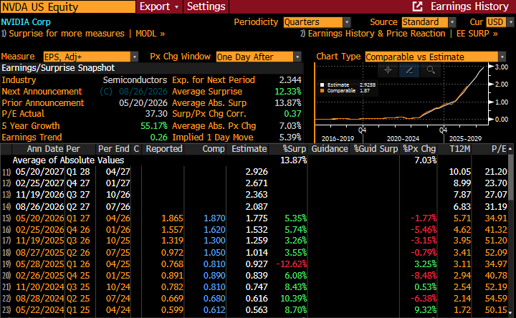516x318 pixels.
Task: Click the T12M column header
Action: [459, 149]
